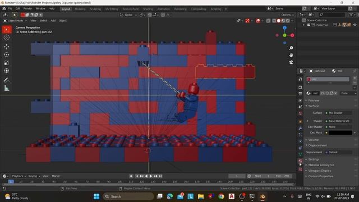Click the pan view hand icon

[x=291, y=55]
